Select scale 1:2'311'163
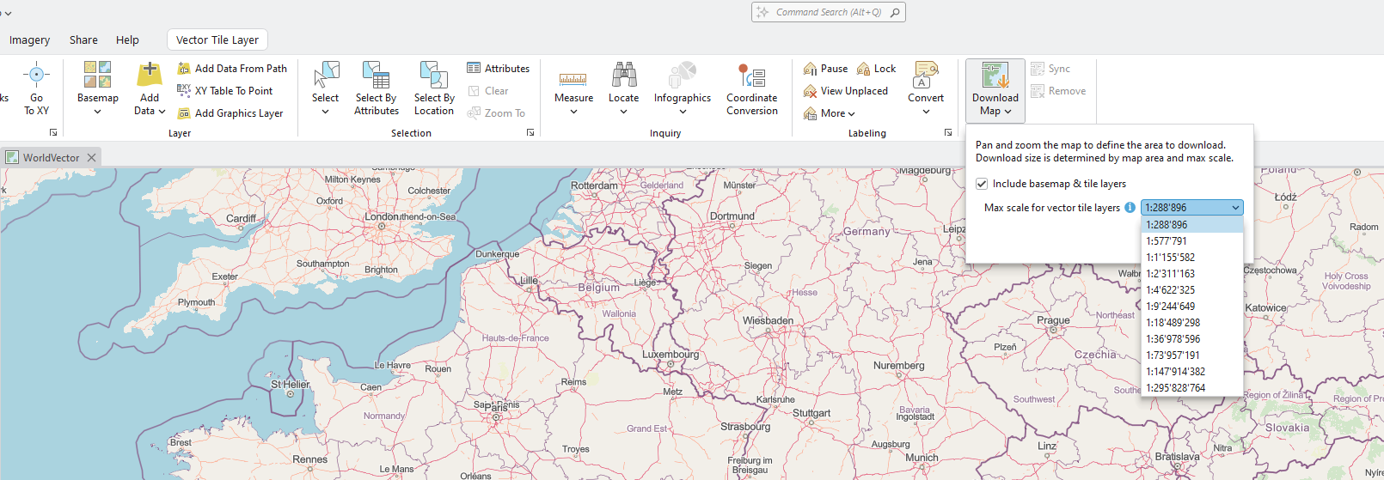This screenshot has height=480, width=1384. click(x=1192, y=274)
